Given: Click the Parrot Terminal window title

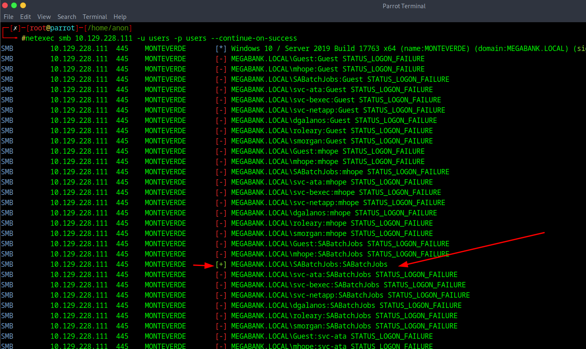Looking at the screenshot, I should pyautogui.click(x=404, y=6).
